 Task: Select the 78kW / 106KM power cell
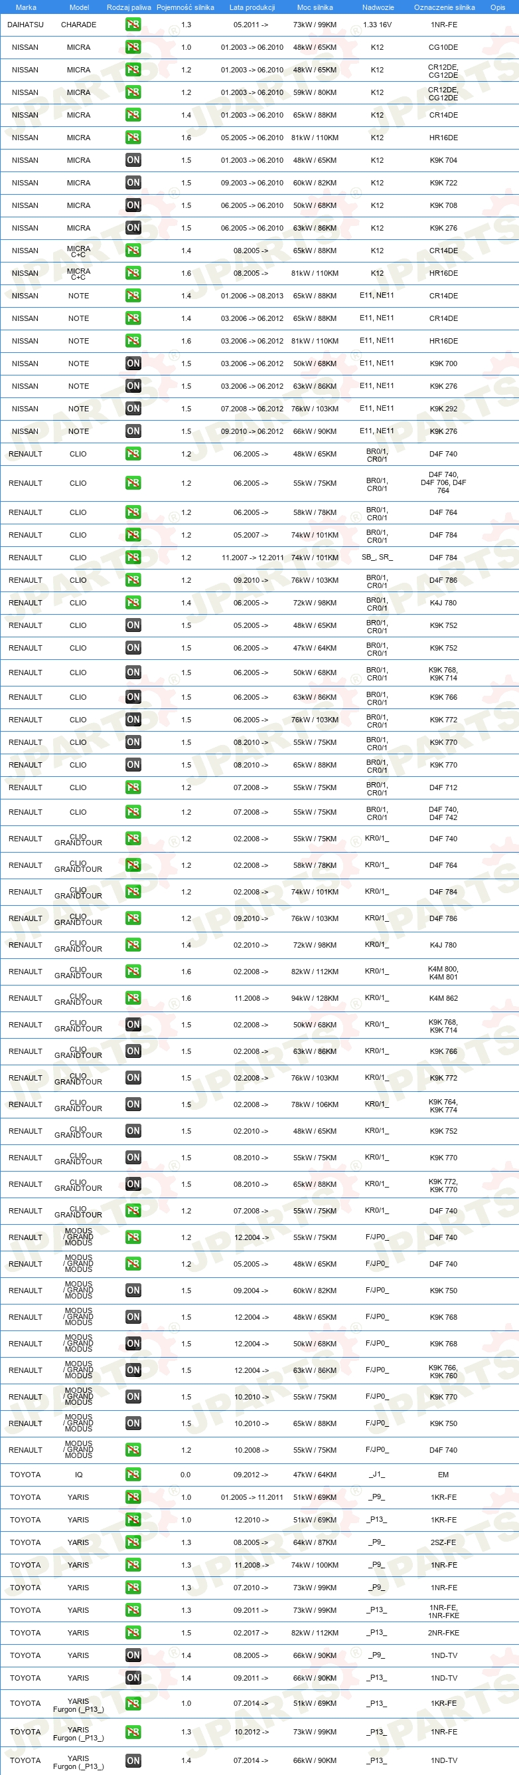tap(315, 1104)
